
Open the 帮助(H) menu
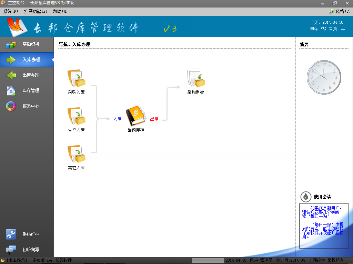tap(60, 11)
